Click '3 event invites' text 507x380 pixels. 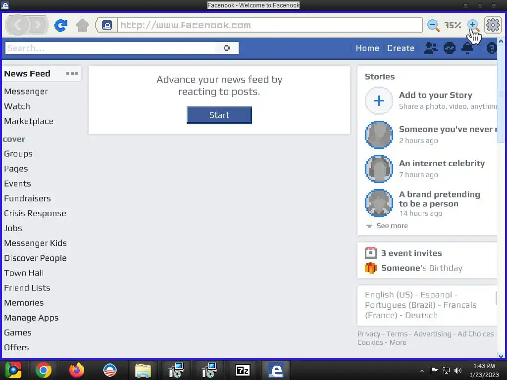411,253
